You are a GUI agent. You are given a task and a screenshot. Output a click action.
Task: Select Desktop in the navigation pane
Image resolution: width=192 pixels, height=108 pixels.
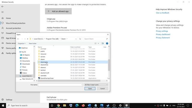point(25,58)
